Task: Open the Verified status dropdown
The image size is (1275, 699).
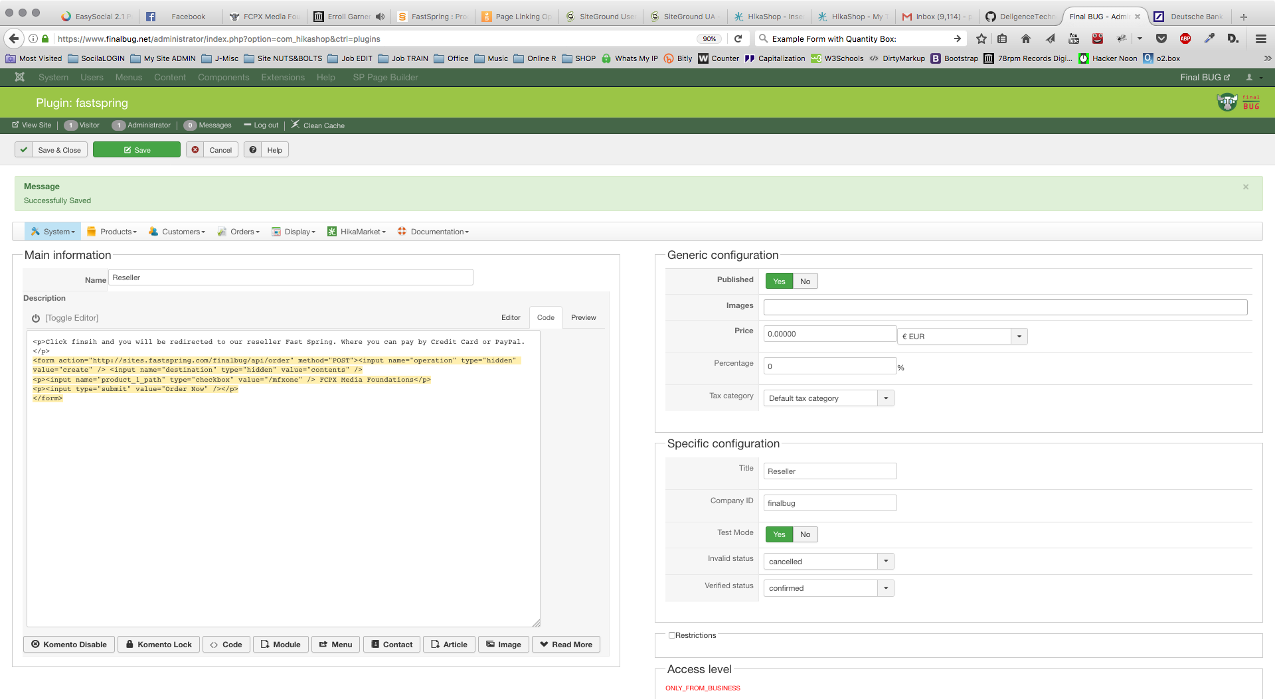Action: tap(829, 588)
